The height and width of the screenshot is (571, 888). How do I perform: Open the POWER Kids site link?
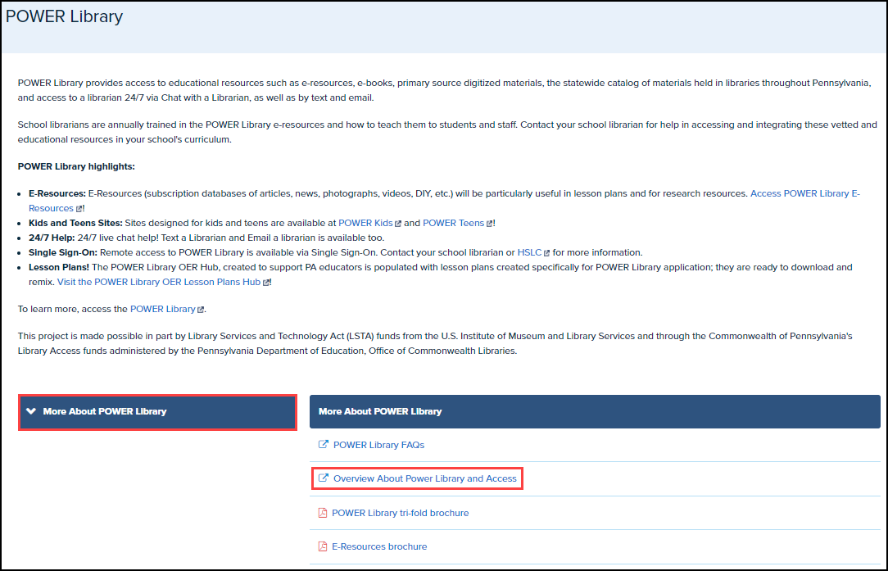tap(365, 223)
